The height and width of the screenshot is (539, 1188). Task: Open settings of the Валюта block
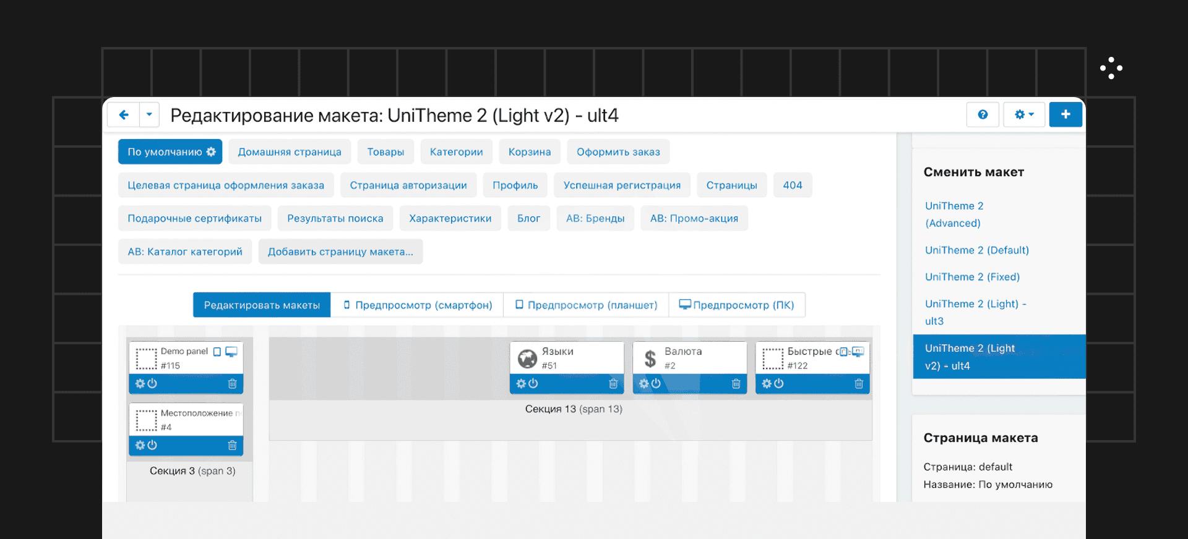(644, 384)
